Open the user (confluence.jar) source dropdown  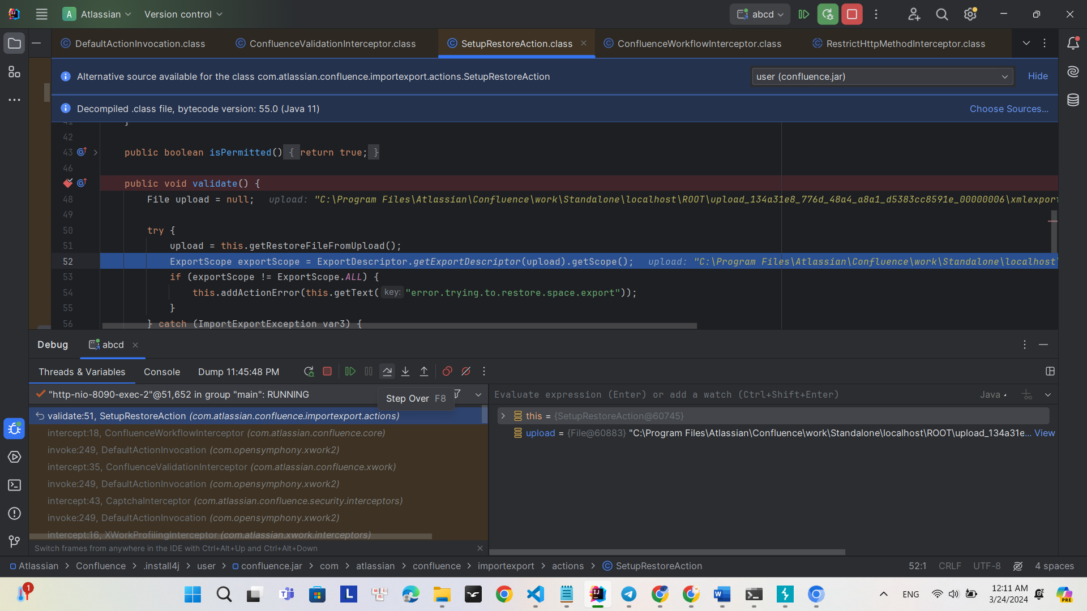click(882, 76)
